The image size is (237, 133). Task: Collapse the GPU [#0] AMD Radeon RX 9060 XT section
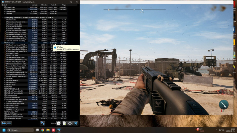(3, 18)
